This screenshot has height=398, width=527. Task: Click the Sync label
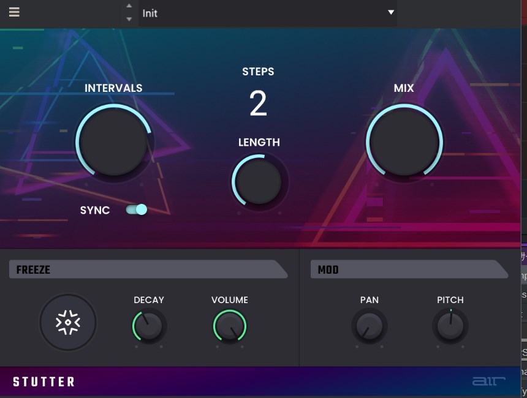pos(95,210)
